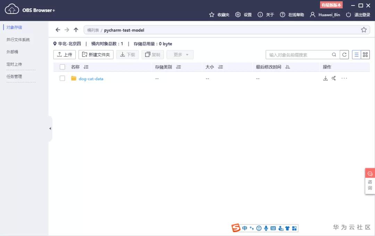375x236 pixels.
Task: Open 设置 settings
Action: (x=243, y=15)
